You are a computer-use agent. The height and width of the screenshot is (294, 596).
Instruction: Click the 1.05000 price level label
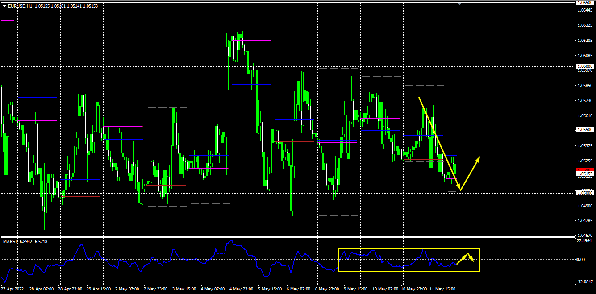tap(585, 193)
